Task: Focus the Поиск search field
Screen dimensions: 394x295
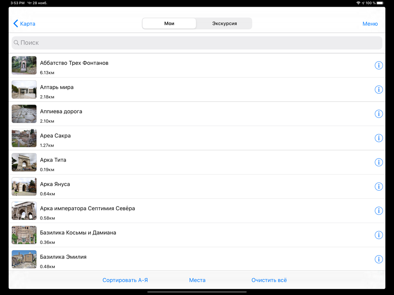Action: 197,42
